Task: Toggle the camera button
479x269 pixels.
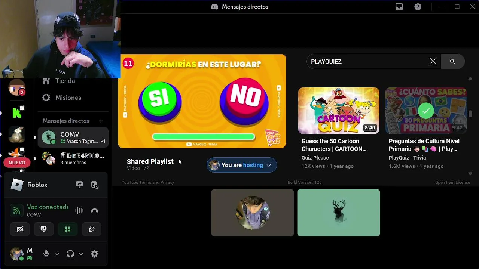Action: (x=20, y=229)
